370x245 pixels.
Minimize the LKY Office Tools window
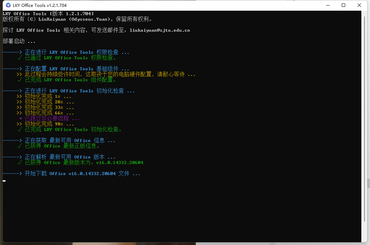tap(328, 5)
